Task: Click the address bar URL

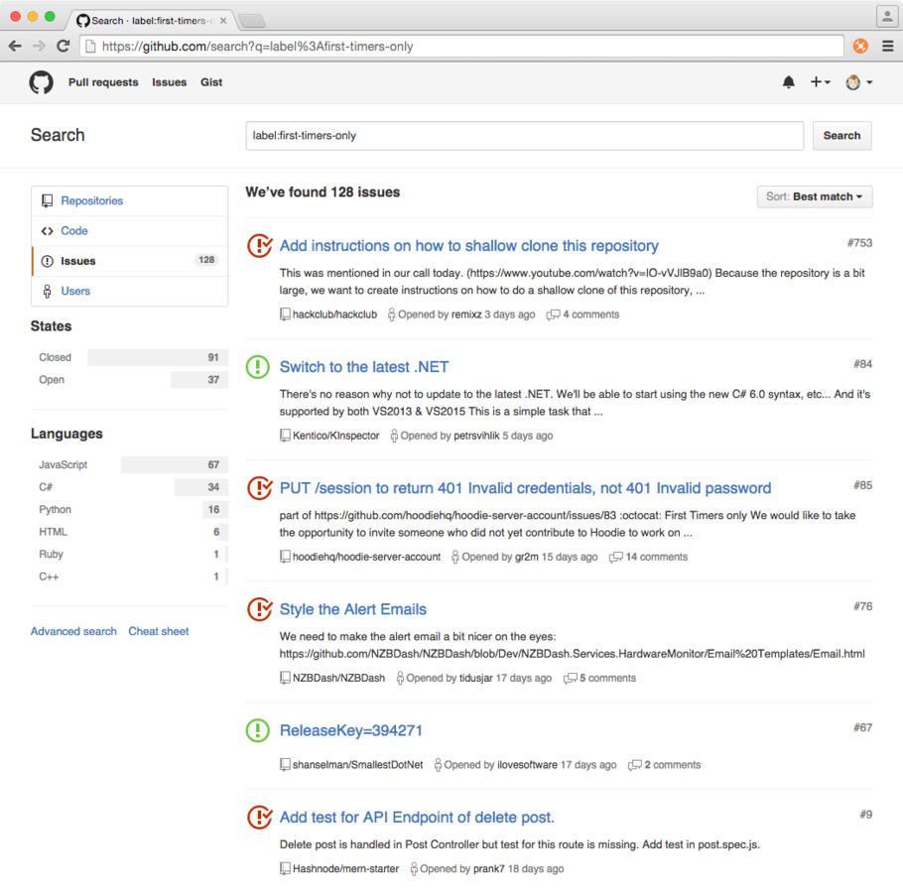Action: (x=257, y=46)
